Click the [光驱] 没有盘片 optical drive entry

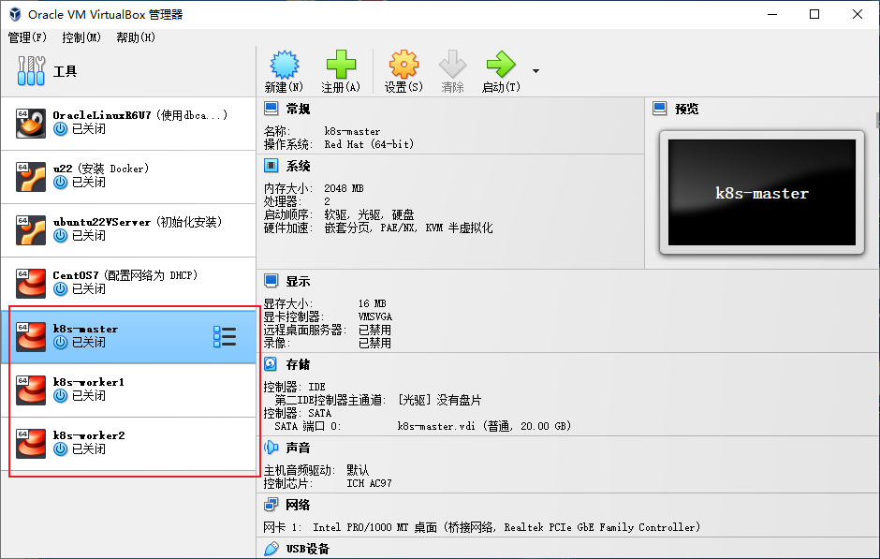[439, 400]
